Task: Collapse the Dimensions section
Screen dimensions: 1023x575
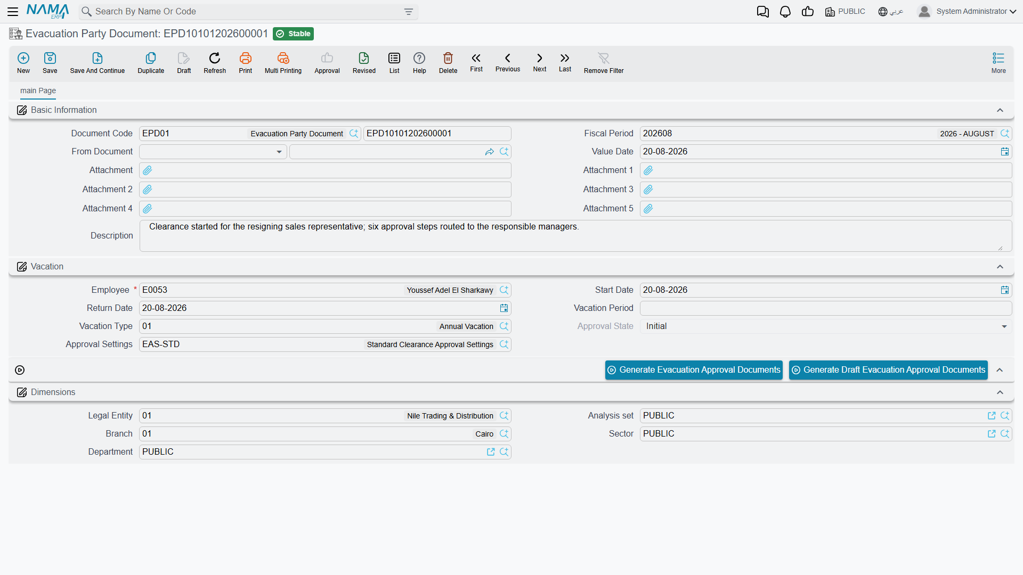Action: click(1000, 392)
